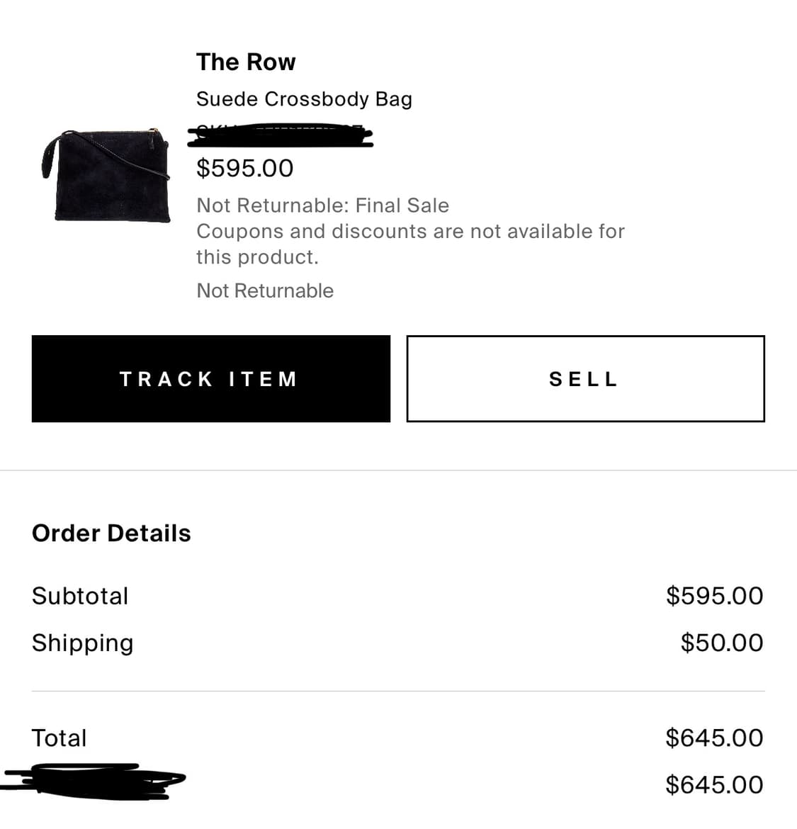Tap the blacked-out line under the product title
Viewport: 797px width, 829px height.
pos(281,135)
